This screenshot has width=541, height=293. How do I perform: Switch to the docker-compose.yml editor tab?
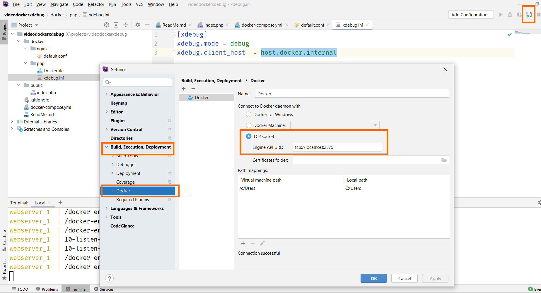(x=262, y=25)
